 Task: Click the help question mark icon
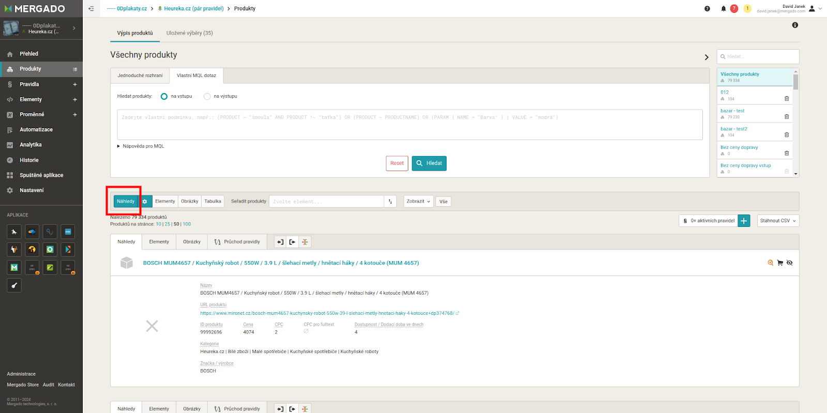click(707, 8)
